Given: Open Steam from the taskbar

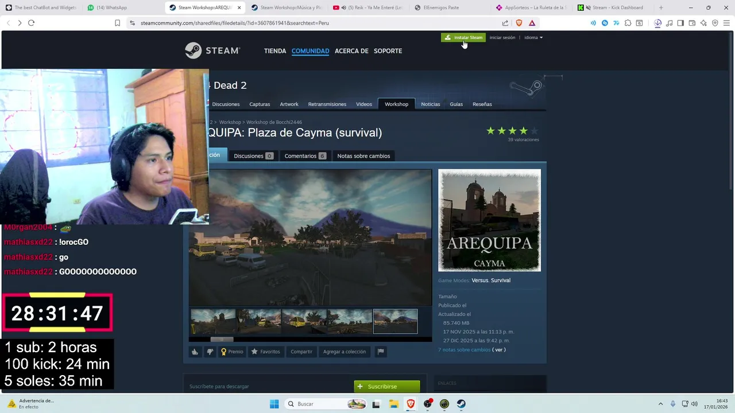Looking at the screenshot, I should [x=461, y=404].
